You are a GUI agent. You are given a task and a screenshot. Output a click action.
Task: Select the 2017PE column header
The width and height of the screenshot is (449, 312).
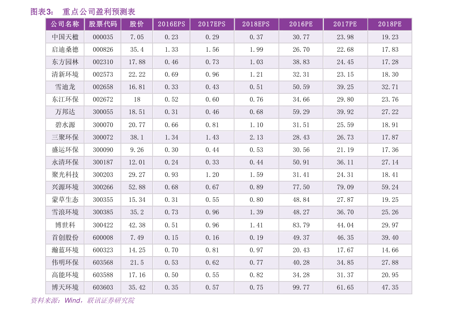pos(345,24)
